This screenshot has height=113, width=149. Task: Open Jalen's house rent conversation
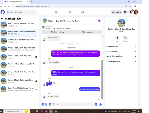click(x=19, y=89)
